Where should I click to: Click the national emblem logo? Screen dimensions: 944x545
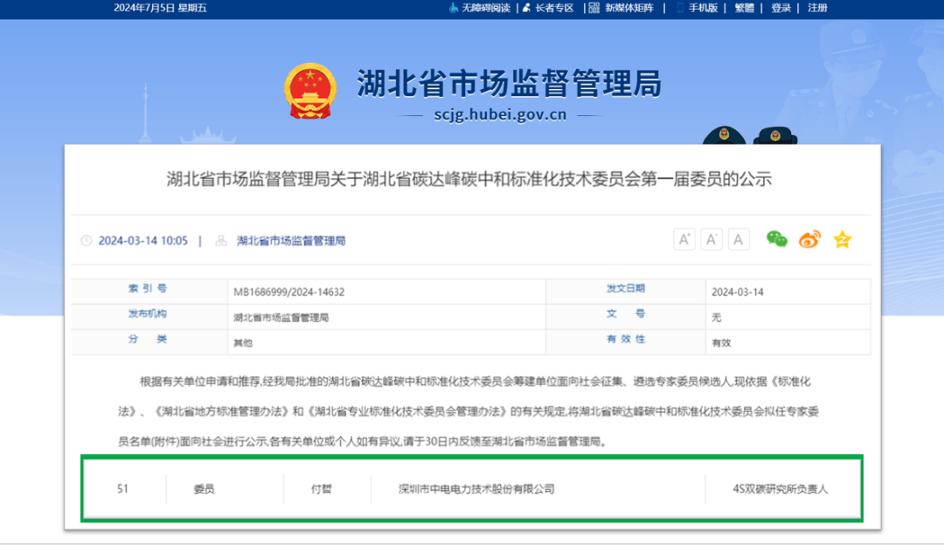click(x=309, y=92)
